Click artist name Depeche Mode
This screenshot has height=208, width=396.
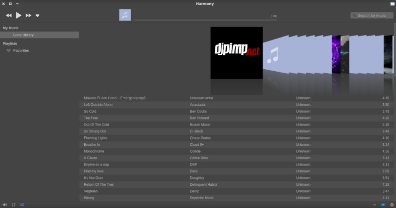coord(201,198)
